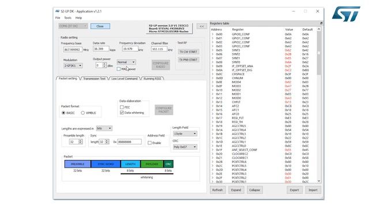Expand the AGCCTRL5 register row

coord(212,126)
